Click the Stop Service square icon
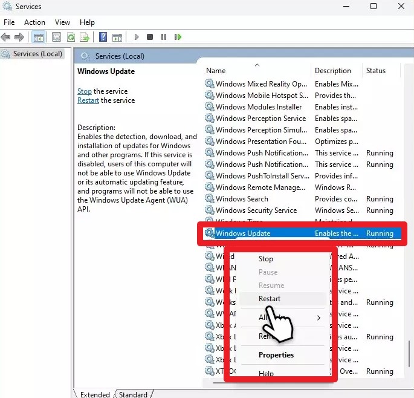414x398 pixels. pos(150,37)
